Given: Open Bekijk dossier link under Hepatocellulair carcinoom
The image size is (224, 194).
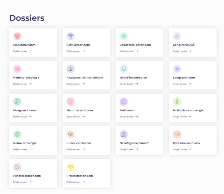Looking at the screenshot, I should [76, 84].
